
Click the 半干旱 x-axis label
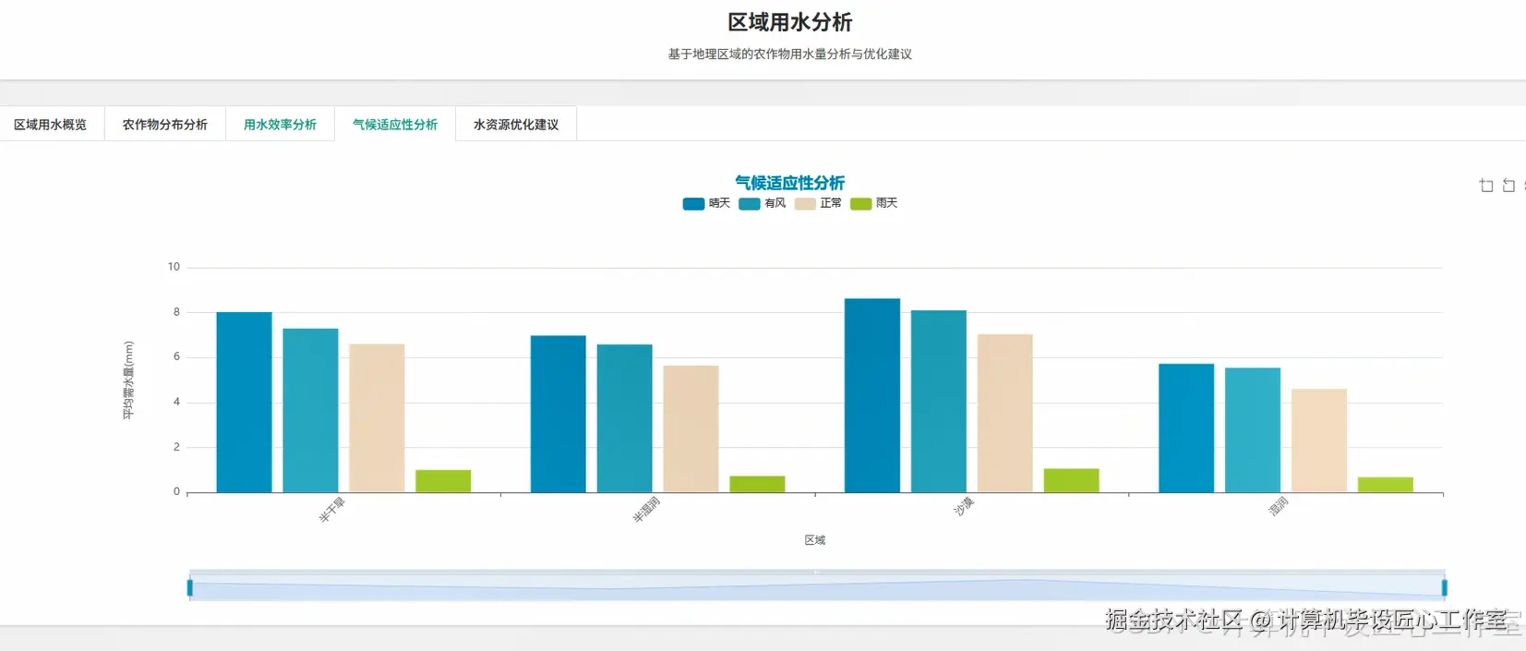pos(331,510)
